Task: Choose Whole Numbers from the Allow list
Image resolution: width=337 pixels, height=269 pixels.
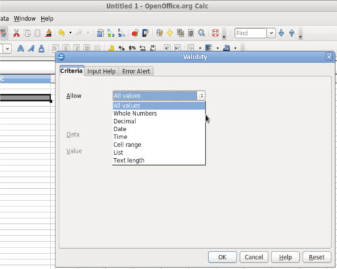Action: click(x=159, y=113)
